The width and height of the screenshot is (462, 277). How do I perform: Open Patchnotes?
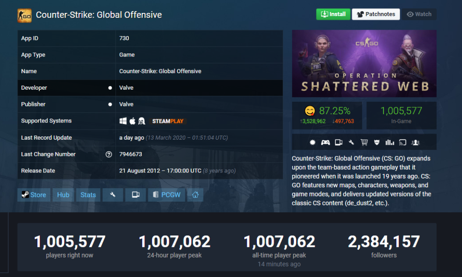[x=376, y=14]
